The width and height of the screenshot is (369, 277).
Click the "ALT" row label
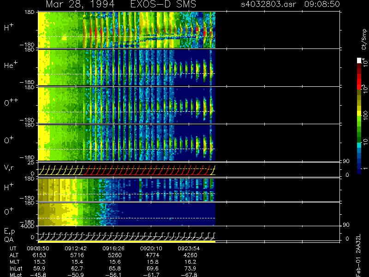[x=14, y=255]
